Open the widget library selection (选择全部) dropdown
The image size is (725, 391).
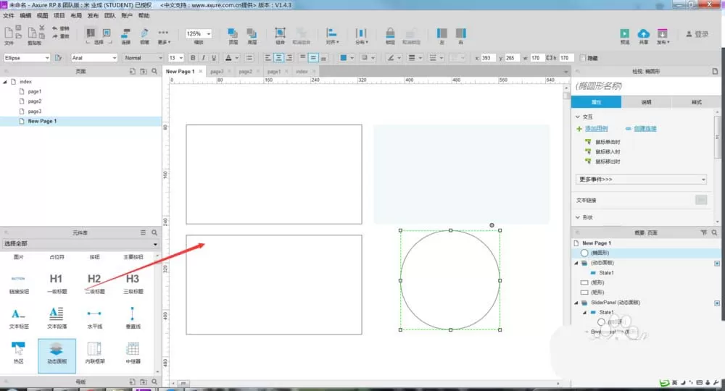coord(80,243)
